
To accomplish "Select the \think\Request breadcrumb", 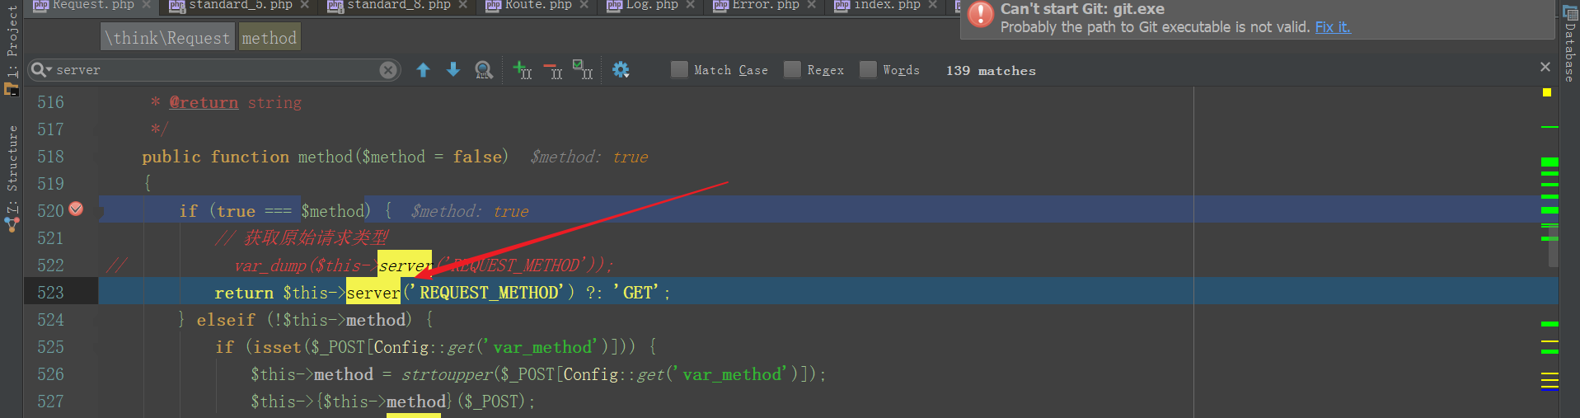I will click(x=168, y=38).
